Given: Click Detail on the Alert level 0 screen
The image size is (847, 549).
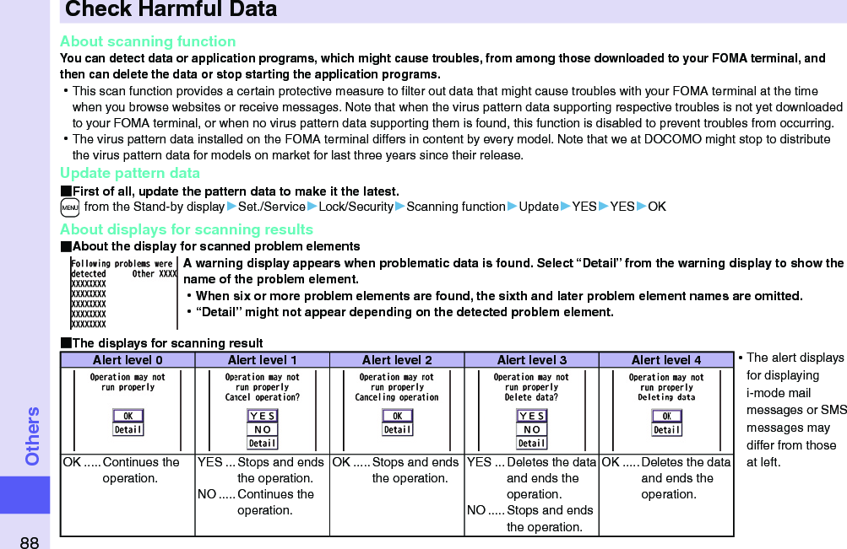Looking at the screenshot, I should [x=128, y=430].
